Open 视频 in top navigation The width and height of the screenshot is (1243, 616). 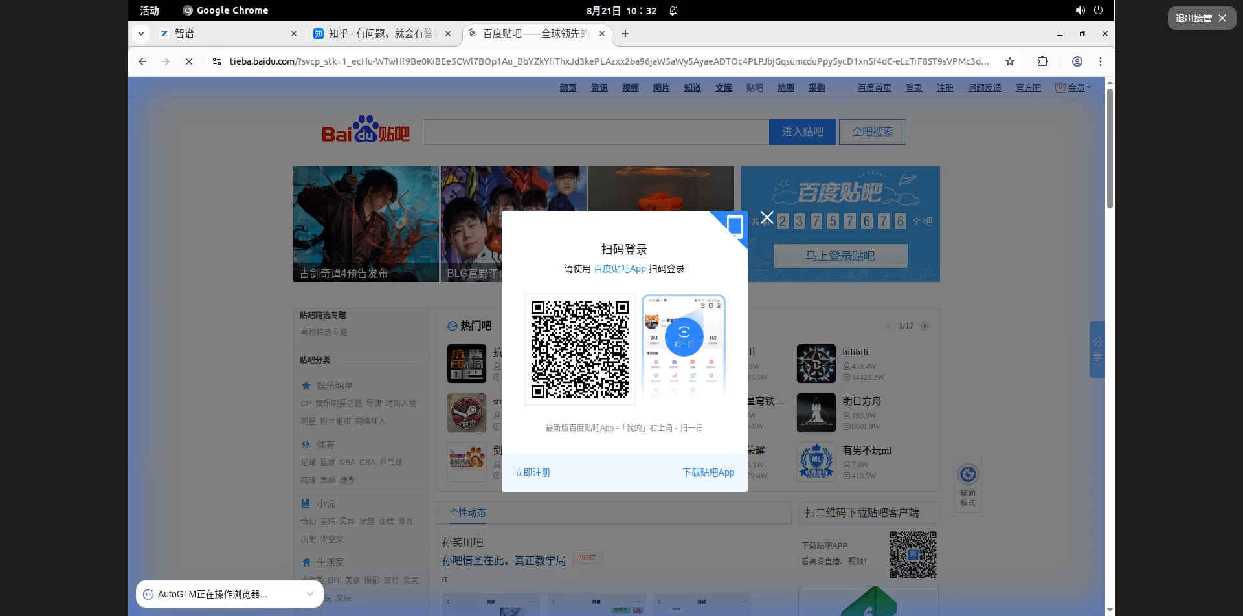[x=630, y=88]
